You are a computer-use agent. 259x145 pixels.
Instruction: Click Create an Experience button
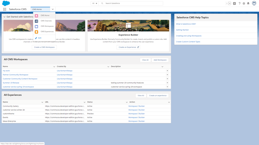click(128, 47)
